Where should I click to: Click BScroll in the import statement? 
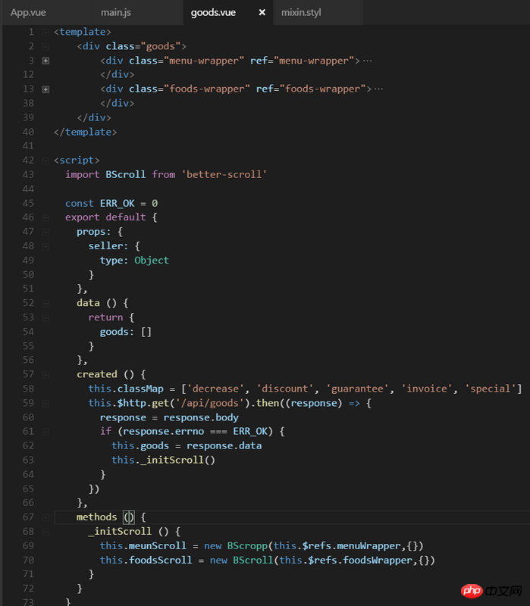126,175
